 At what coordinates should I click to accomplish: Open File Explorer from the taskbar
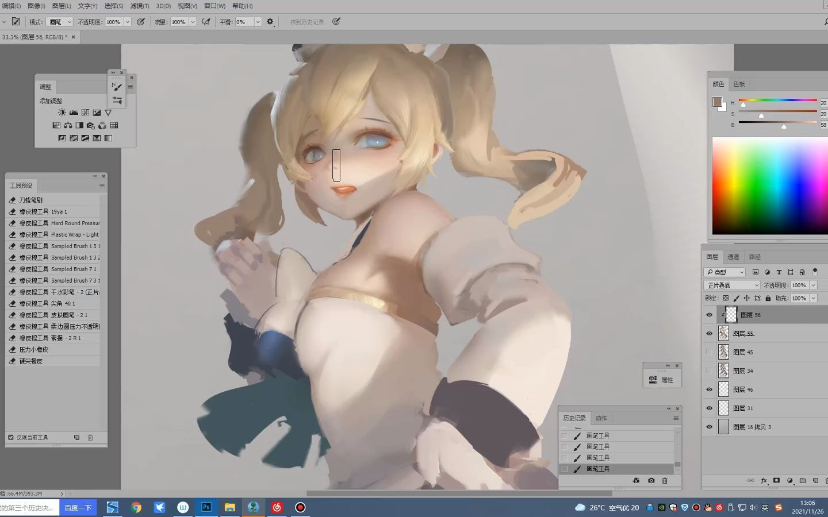coord(230,507)
